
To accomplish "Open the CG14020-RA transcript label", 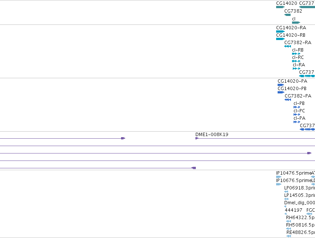I will coord(291,27).
